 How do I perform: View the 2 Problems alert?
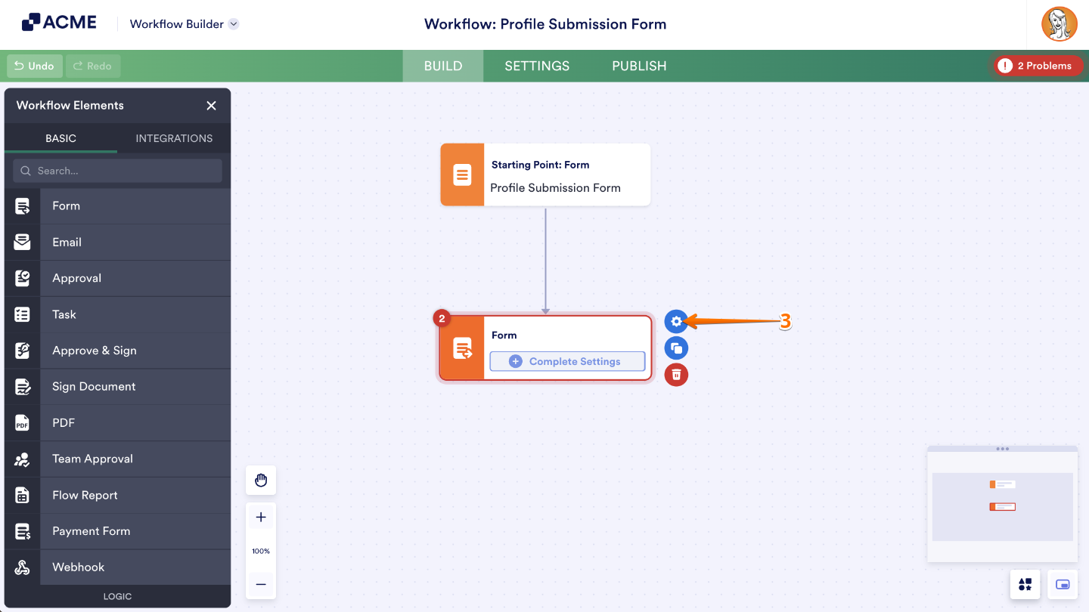[1038, 66]
